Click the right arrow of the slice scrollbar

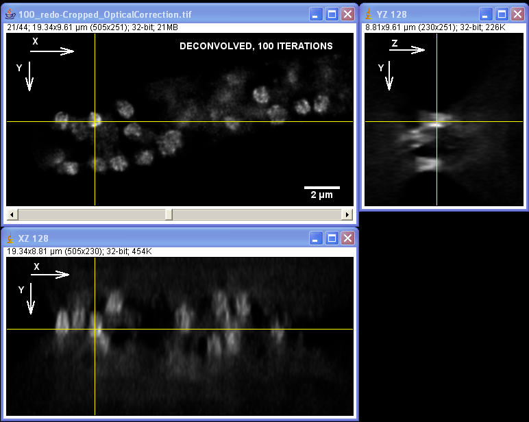347,214
